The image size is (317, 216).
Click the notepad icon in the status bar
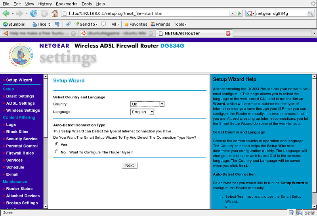tap(291, 213)
